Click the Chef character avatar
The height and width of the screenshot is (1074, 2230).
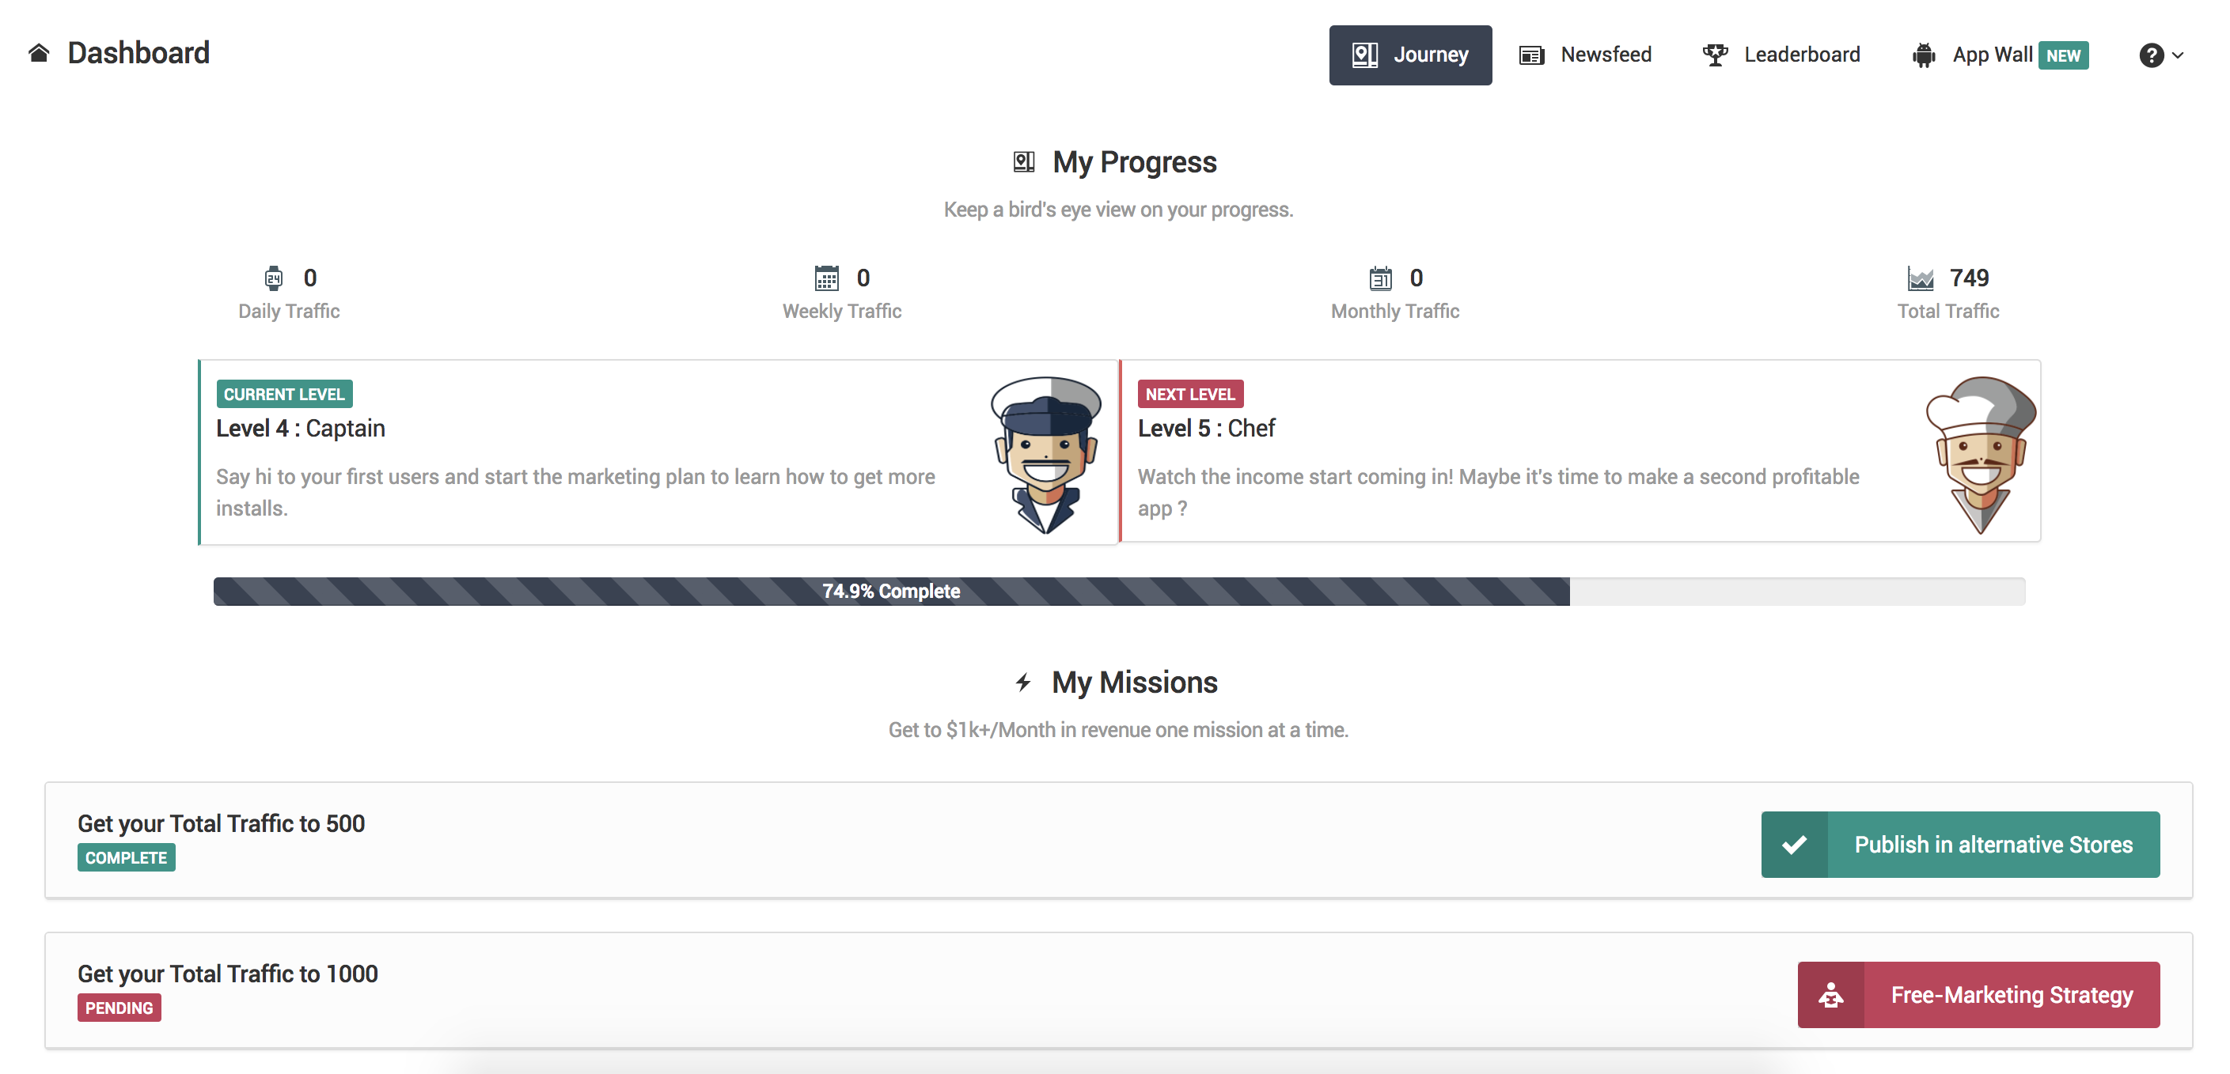coord(1981,453)
